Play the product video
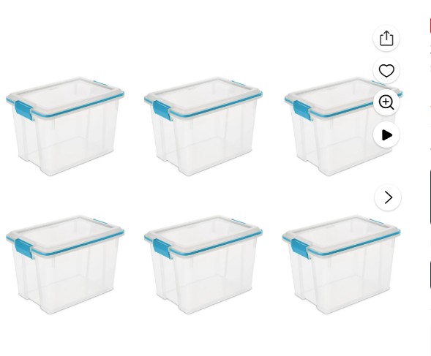The width and height of the screenshot is (431, 356). (386, 135)
